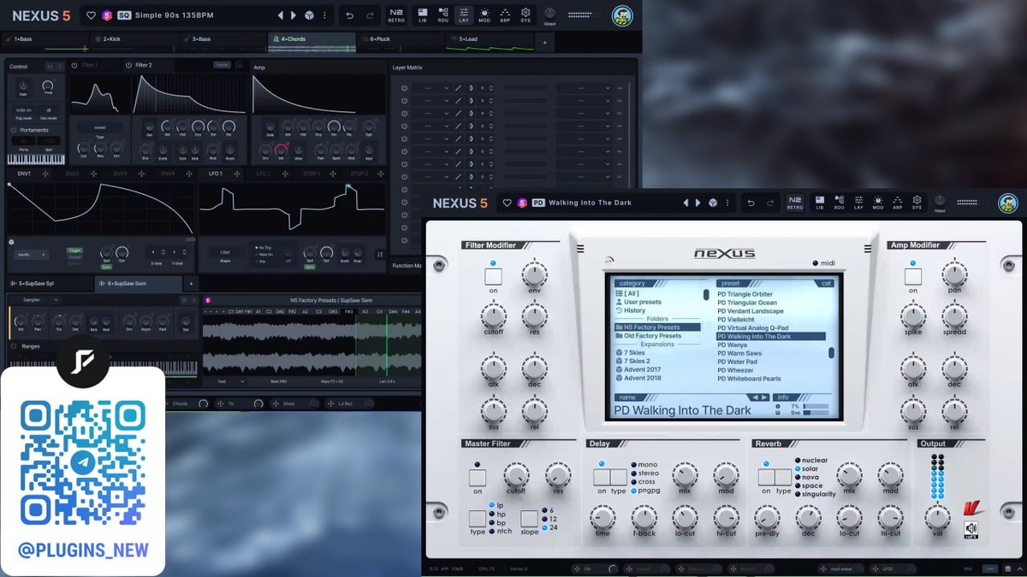Click the random preset dice in back window
1027x577 pixels.
(x=309, y=15)
